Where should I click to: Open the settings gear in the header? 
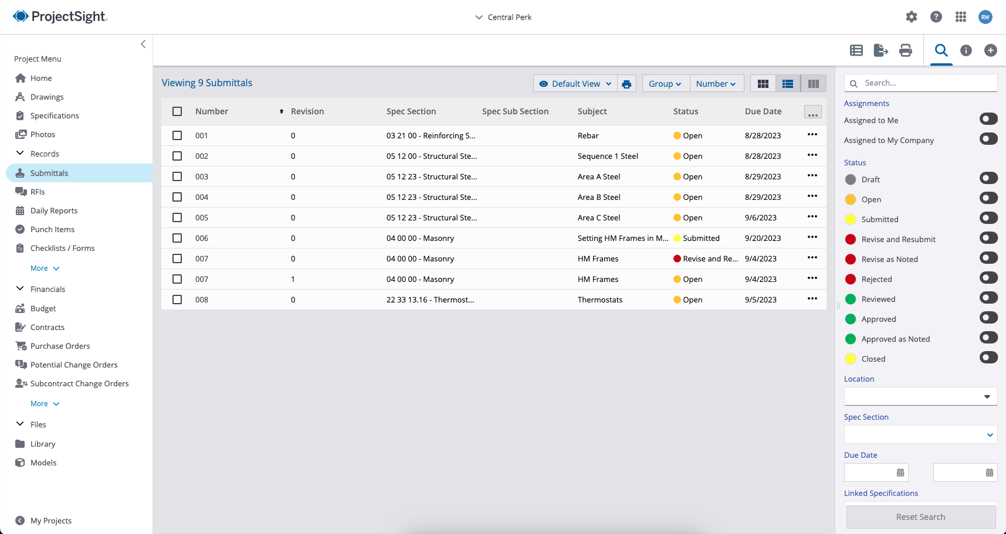911,17
